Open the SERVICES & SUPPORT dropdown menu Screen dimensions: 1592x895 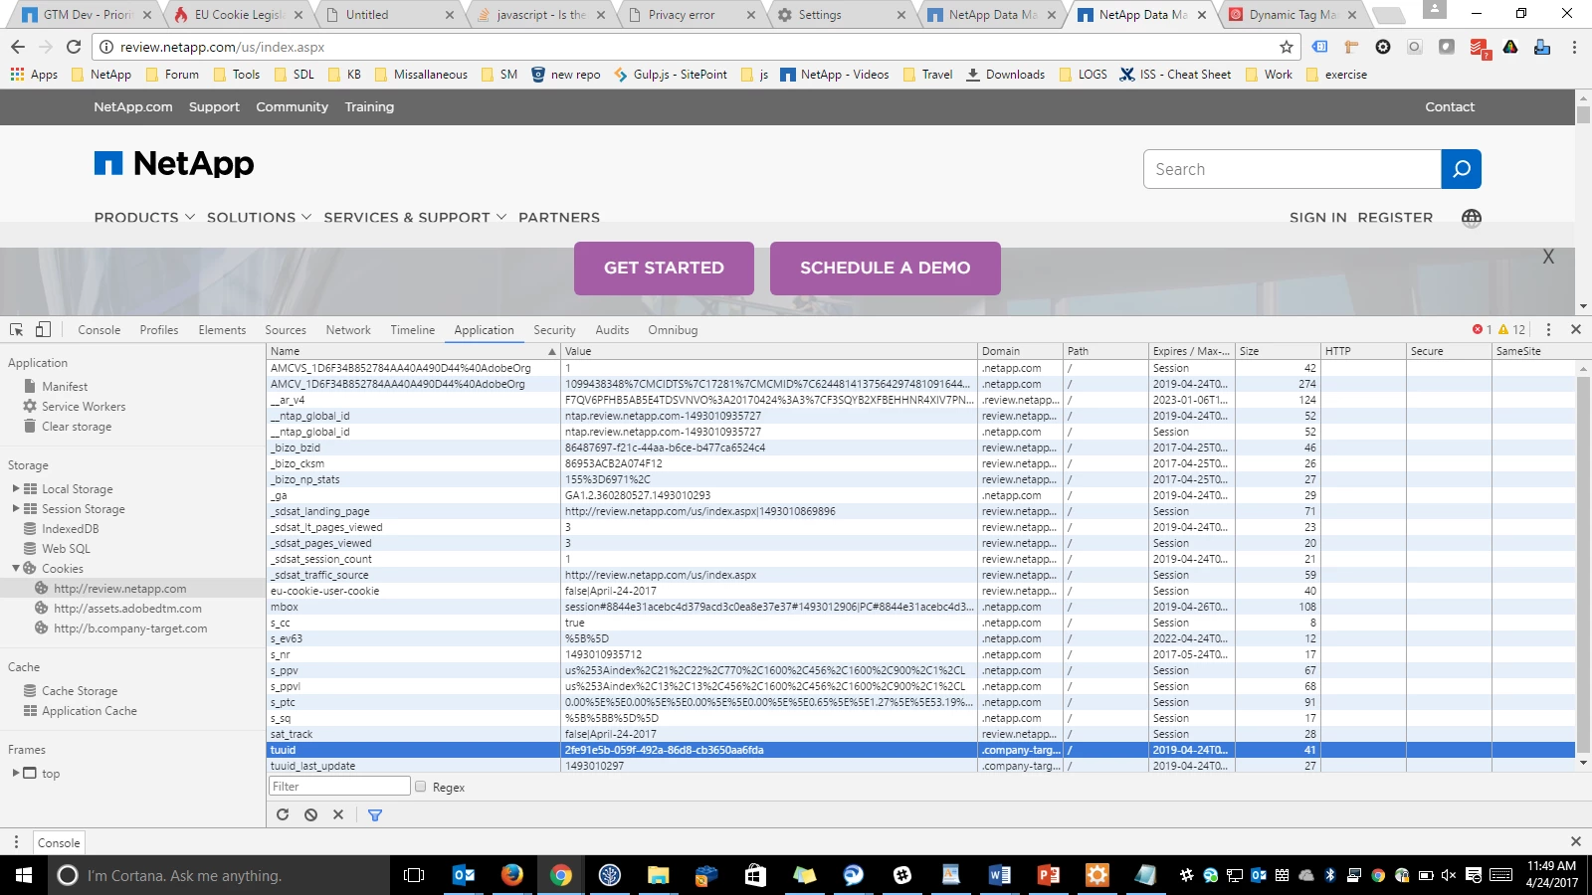(415, 218)
